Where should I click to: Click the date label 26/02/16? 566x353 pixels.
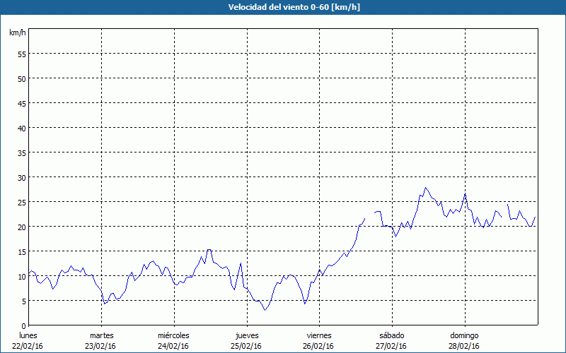[x=319, y=346]
